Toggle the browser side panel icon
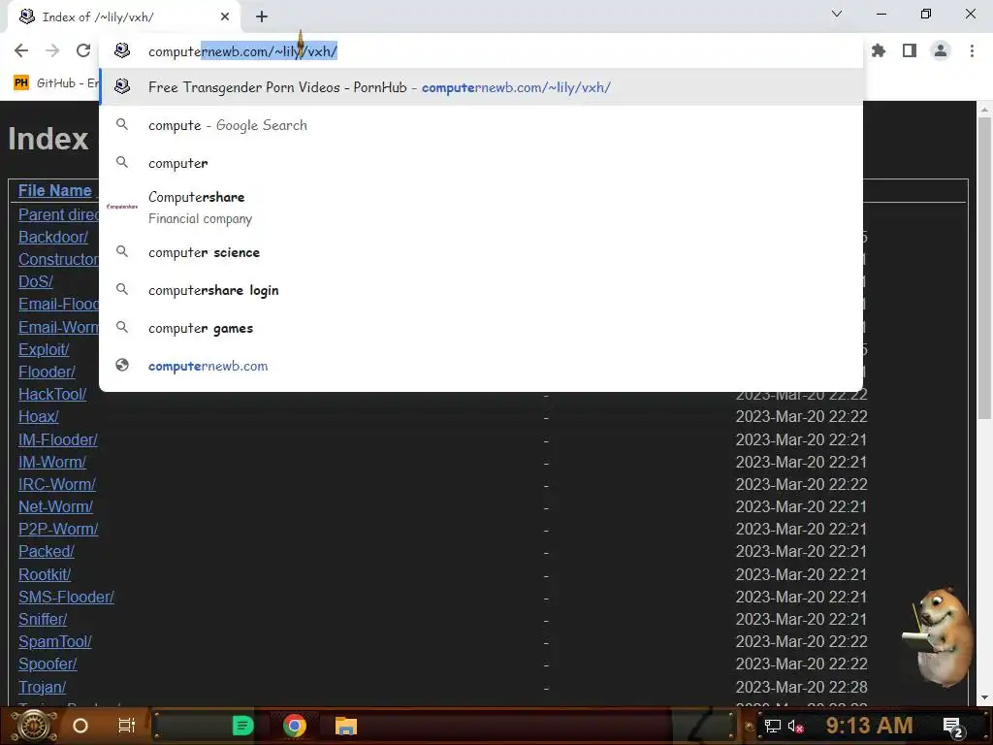Screen dimensions: 993x745 coord(910,50)
